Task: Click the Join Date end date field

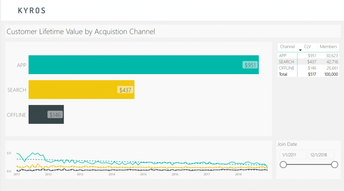Action: [x=321, y=155]
